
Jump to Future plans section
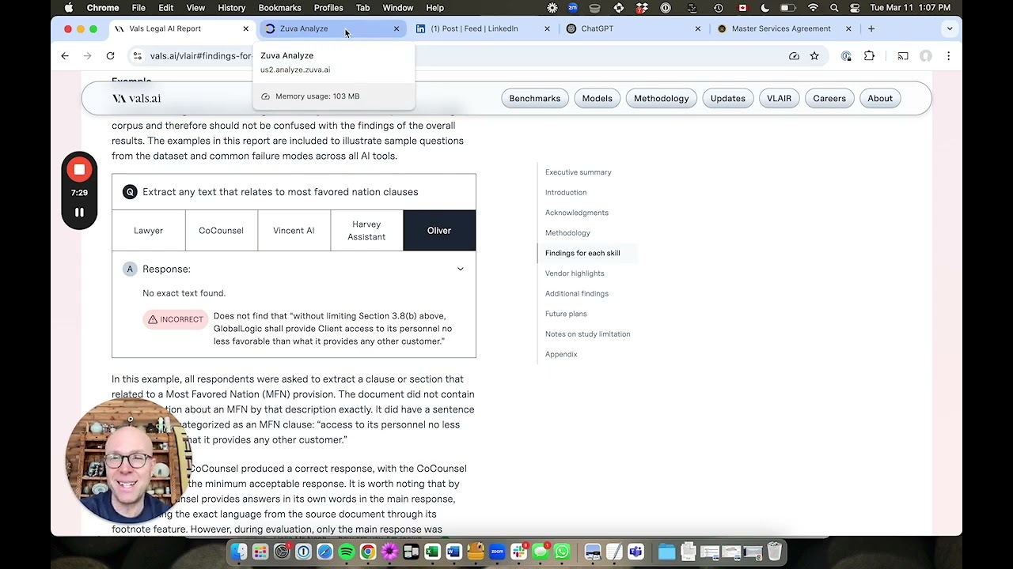point(566,314)
